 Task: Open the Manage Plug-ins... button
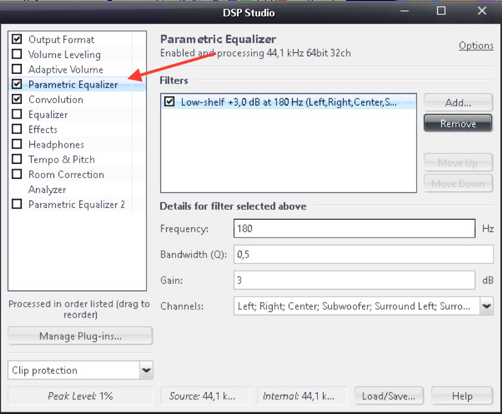[x=80, y=336]
